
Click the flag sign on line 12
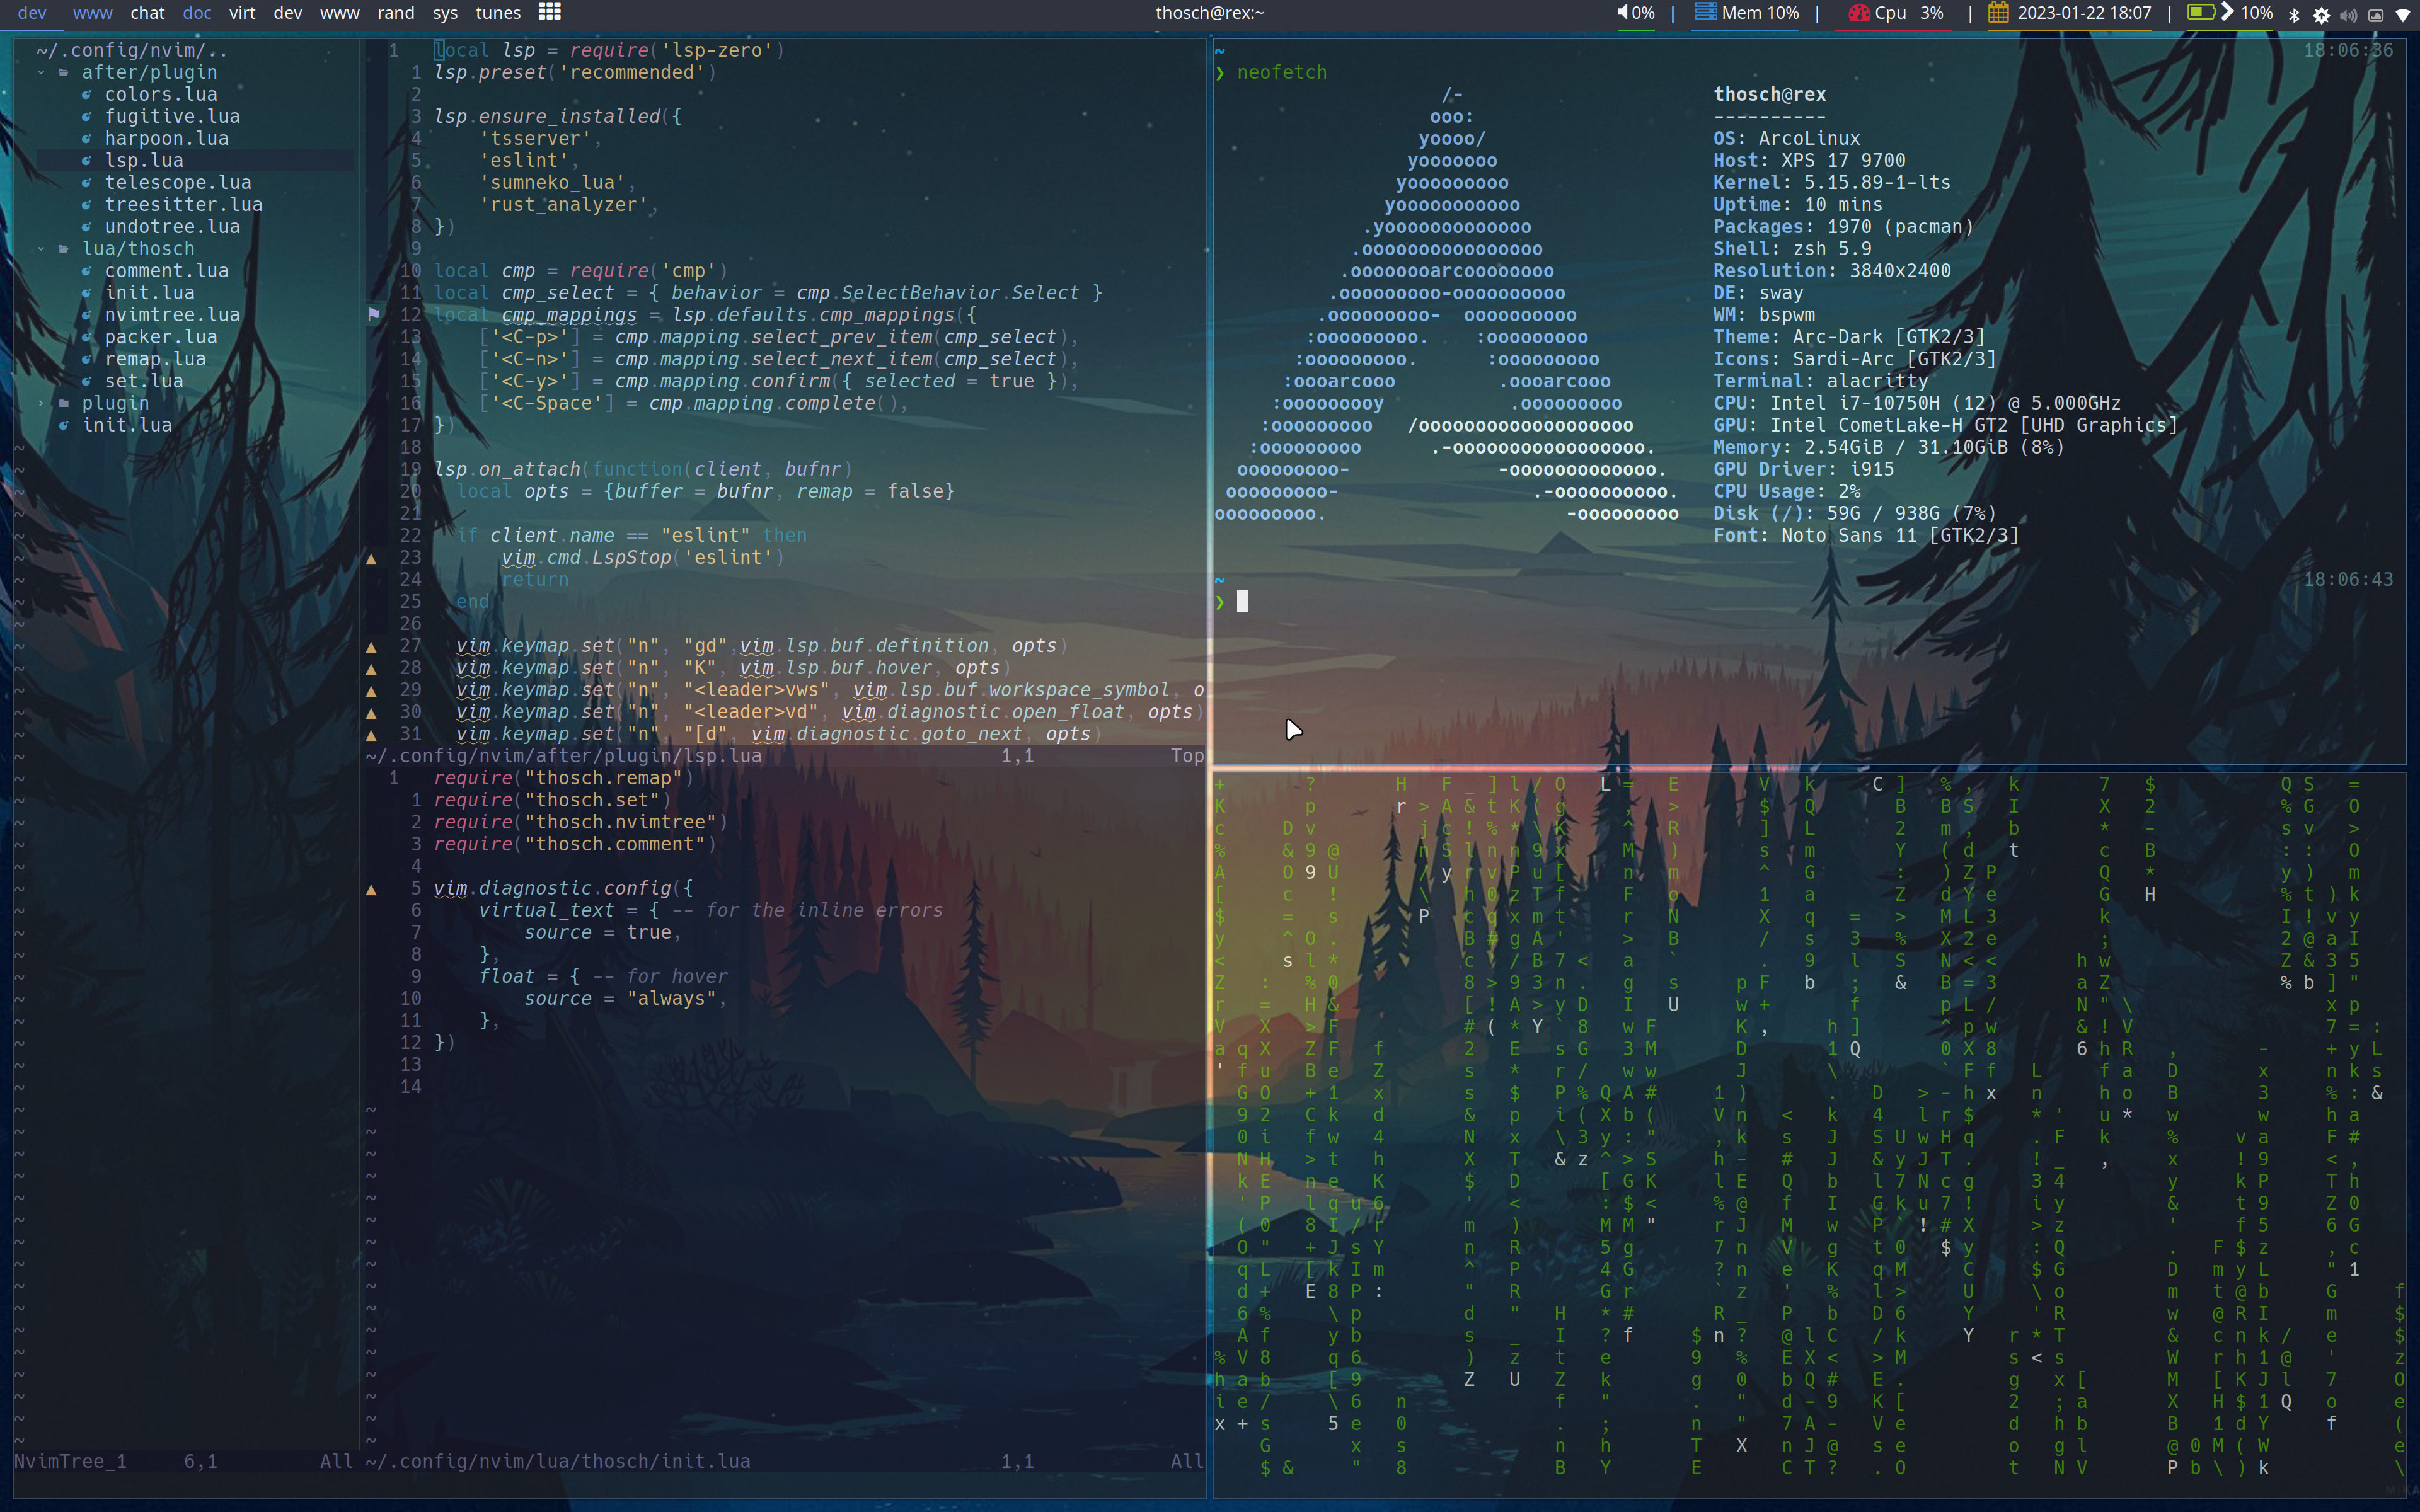pyautogui.click(x=374, y=314)
